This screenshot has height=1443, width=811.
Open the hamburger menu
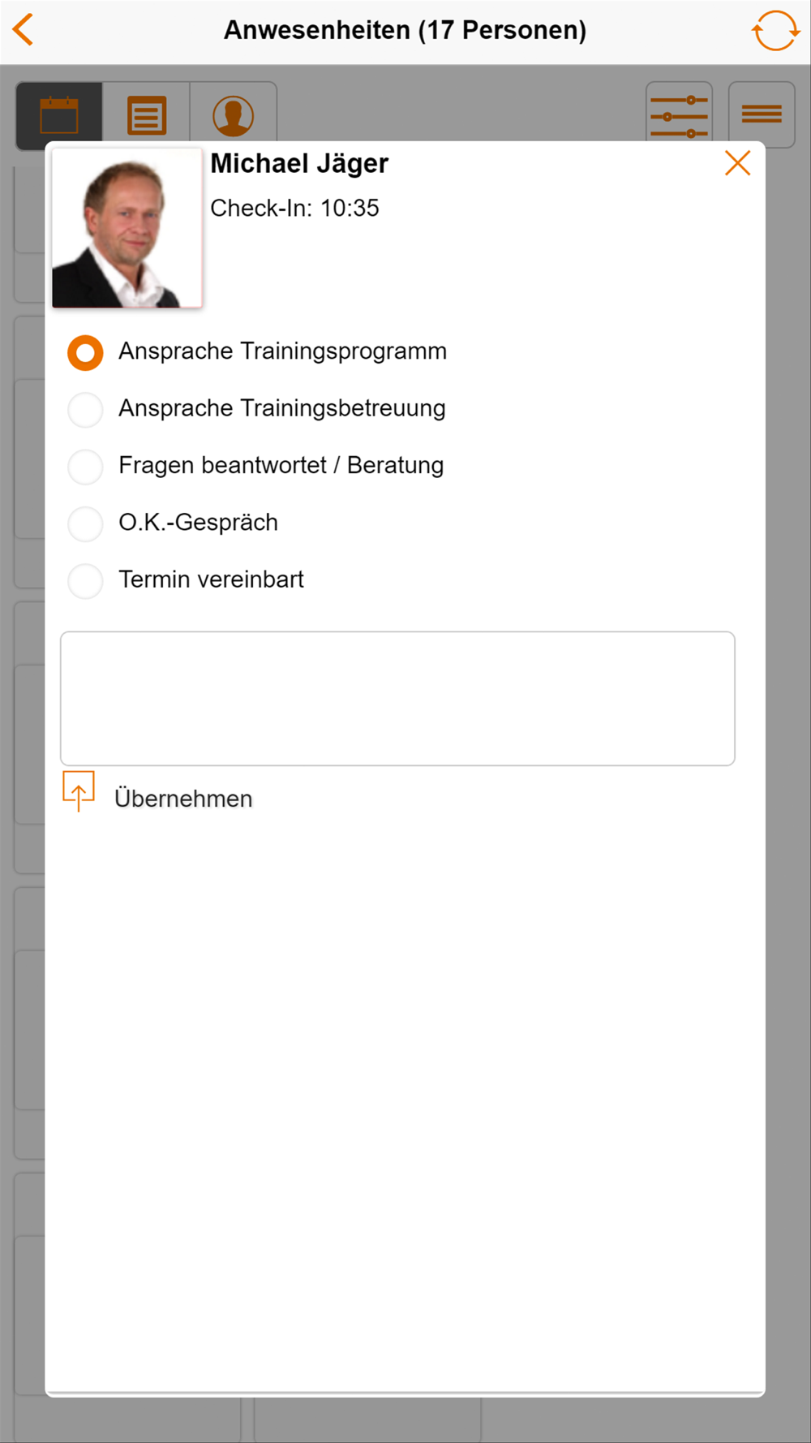[762, 114]
